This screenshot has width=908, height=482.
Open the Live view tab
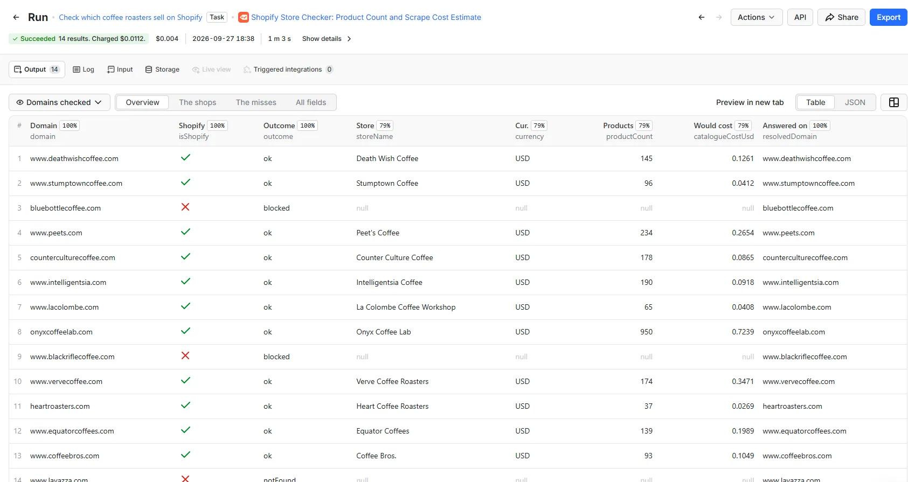pos(211,69)
